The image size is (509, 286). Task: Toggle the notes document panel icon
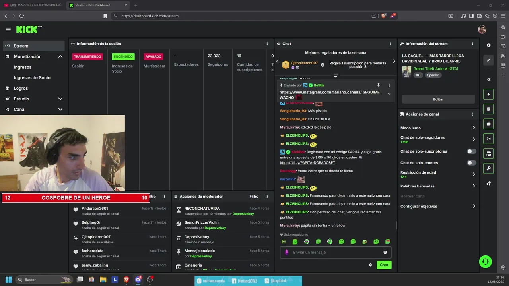pyautogui.click(x=488, y=109)
